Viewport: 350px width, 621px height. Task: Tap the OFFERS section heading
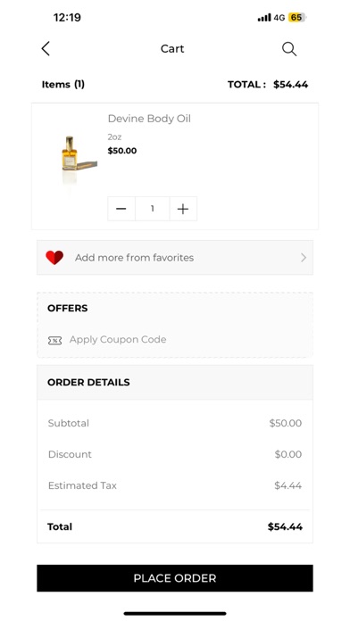tap(67, 308)
